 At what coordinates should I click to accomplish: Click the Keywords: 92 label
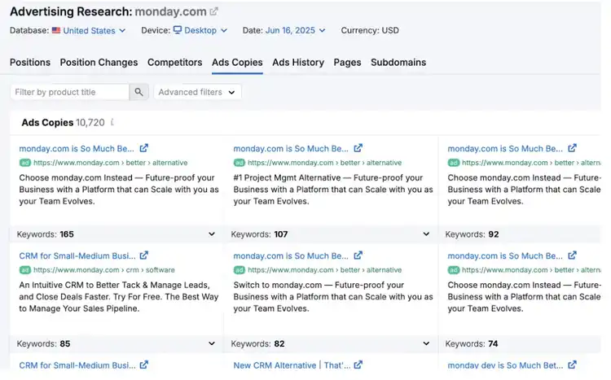pos(472,234)
